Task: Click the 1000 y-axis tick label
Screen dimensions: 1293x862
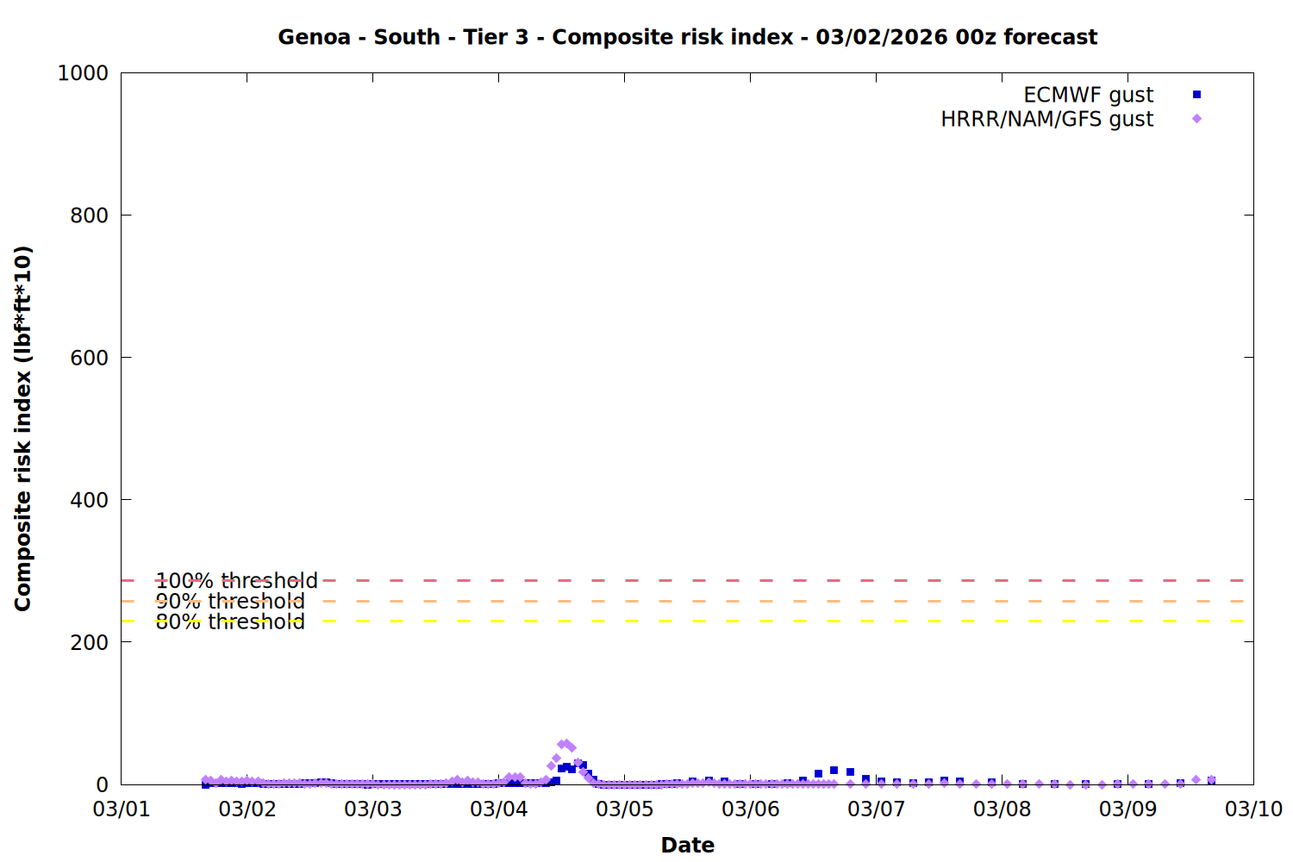Action: point(83,73)
